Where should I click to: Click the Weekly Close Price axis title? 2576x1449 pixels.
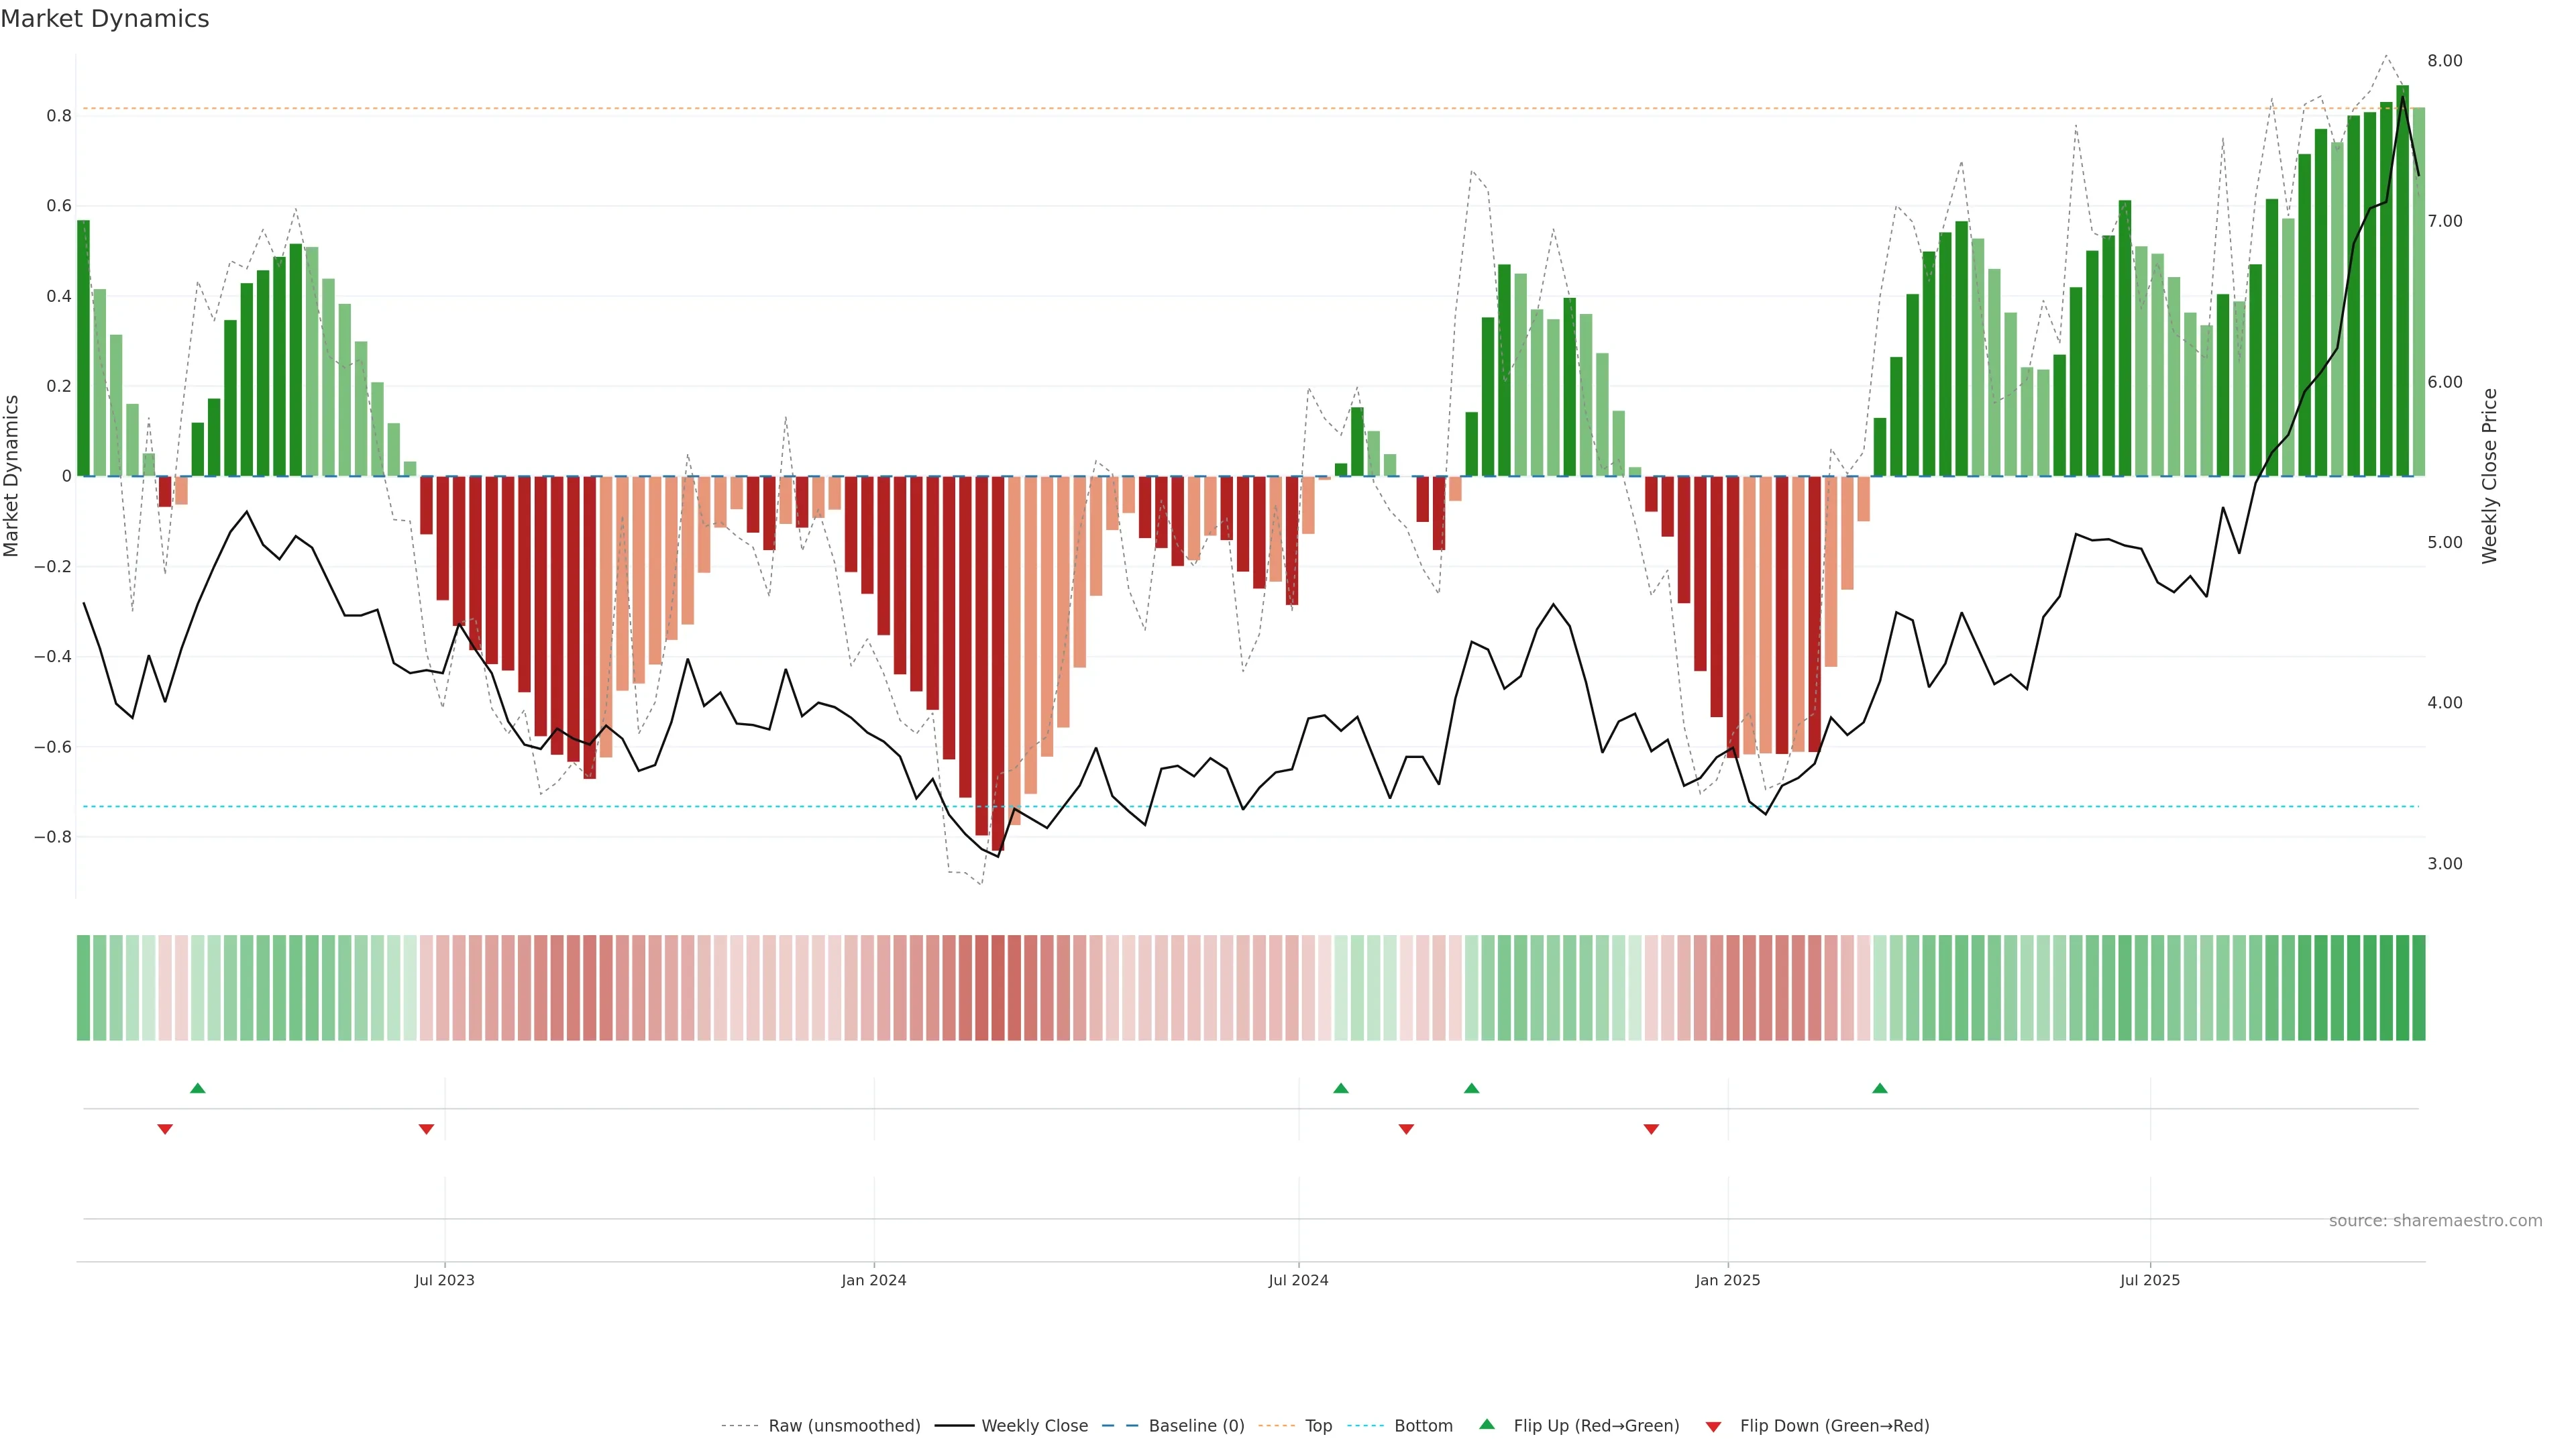2490,476
